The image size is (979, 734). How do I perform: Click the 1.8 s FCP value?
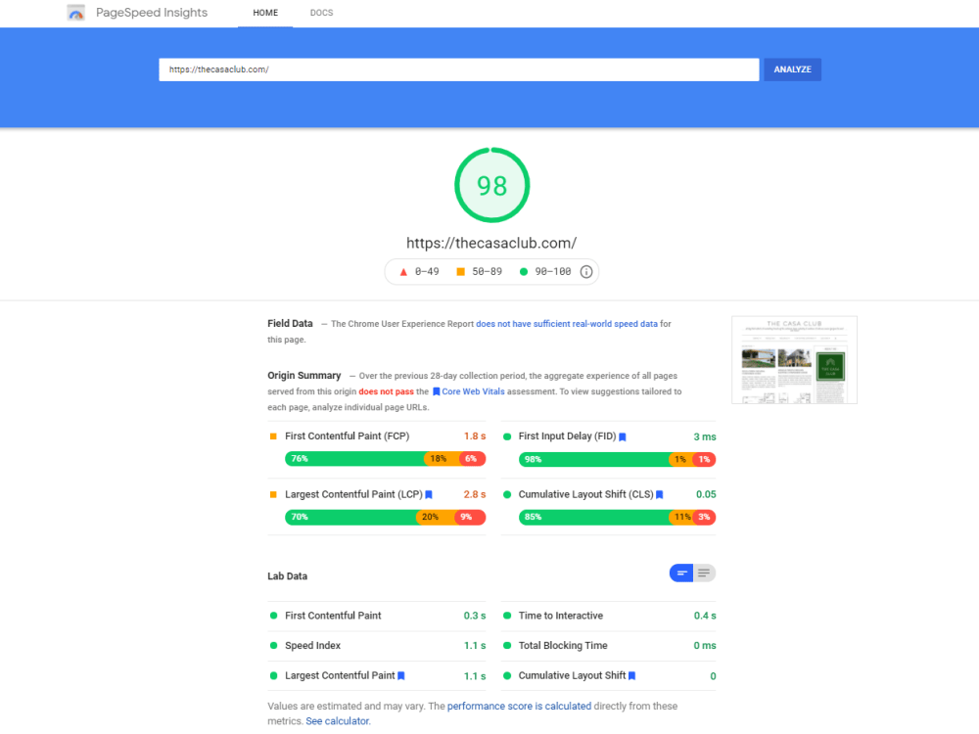[x=475, y=436]
